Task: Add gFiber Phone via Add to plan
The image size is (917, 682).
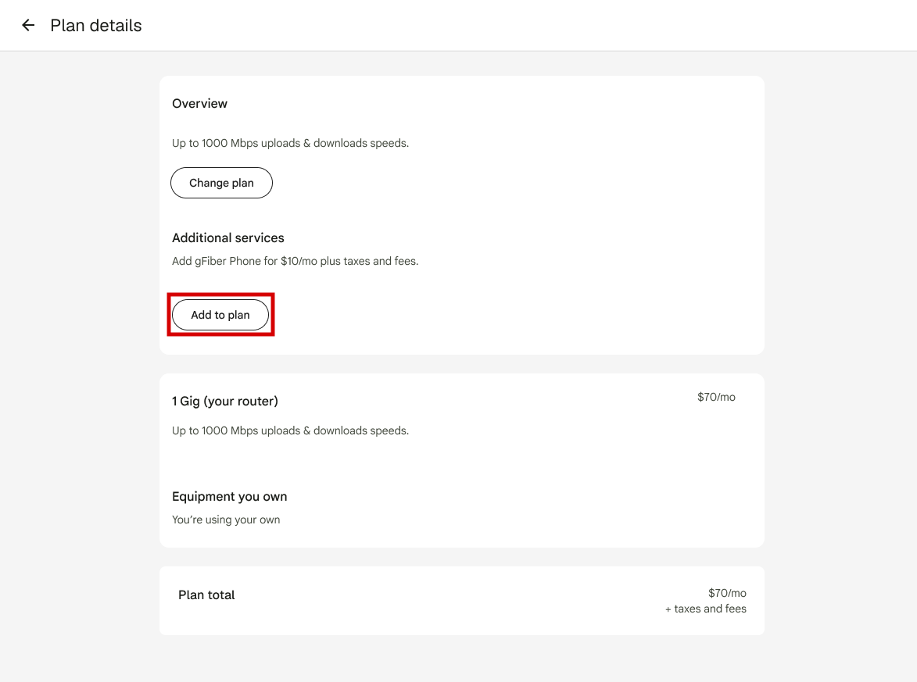Action: pos(220,315)
